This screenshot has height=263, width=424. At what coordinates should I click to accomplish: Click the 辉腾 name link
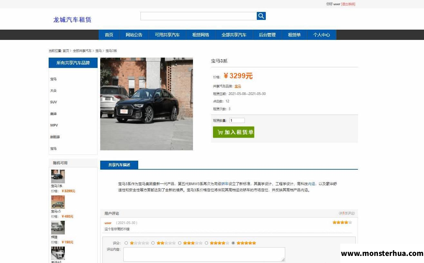coord(54,237)
